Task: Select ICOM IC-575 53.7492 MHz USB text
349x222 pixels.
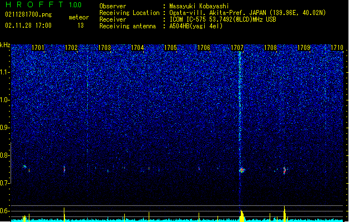Action: [223, 19]
